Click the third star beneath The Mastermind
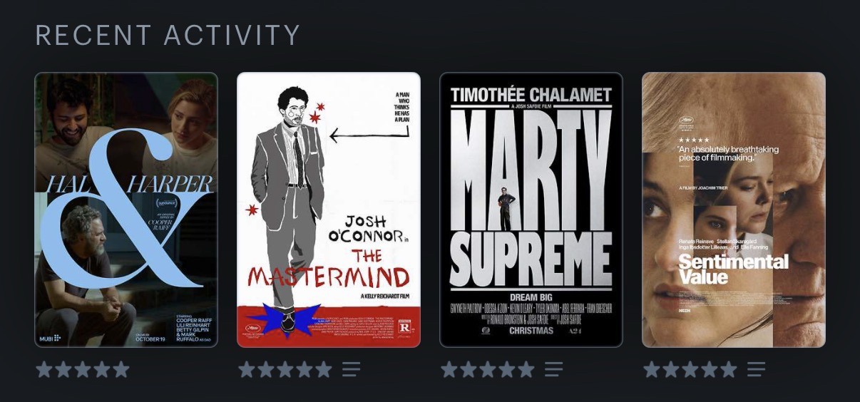This screenshot has height=402, width=860. [285, 369]
